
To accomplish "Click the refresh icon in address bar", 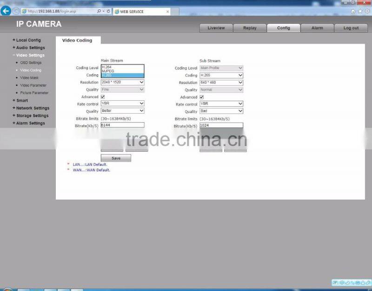I will point(109,11).
